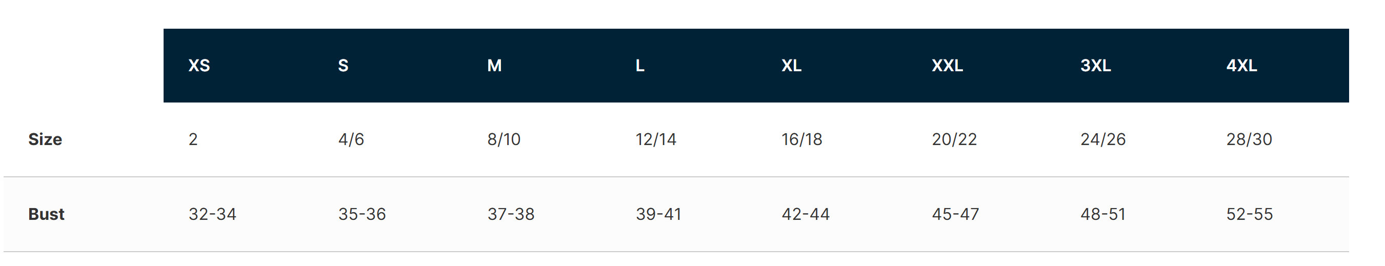Select the 48-51 bust cell
Screen dimensions: 1385x266
1103,214
